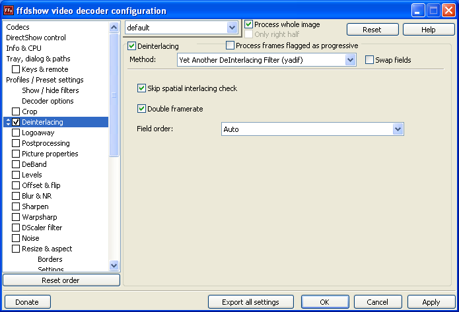Enable the Levels filter checkbox
Viewport: 459px width, 312px height.
(16, 175)
